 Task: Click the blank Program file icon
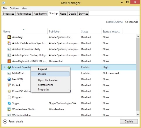point(9,97)
